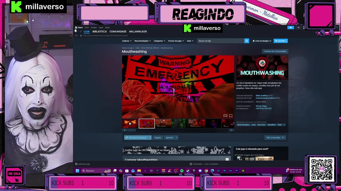The height and width of the screenshot is (191, 341).
Task: Open the Lista de desejos star link
Action: click(x=262, y=41)
